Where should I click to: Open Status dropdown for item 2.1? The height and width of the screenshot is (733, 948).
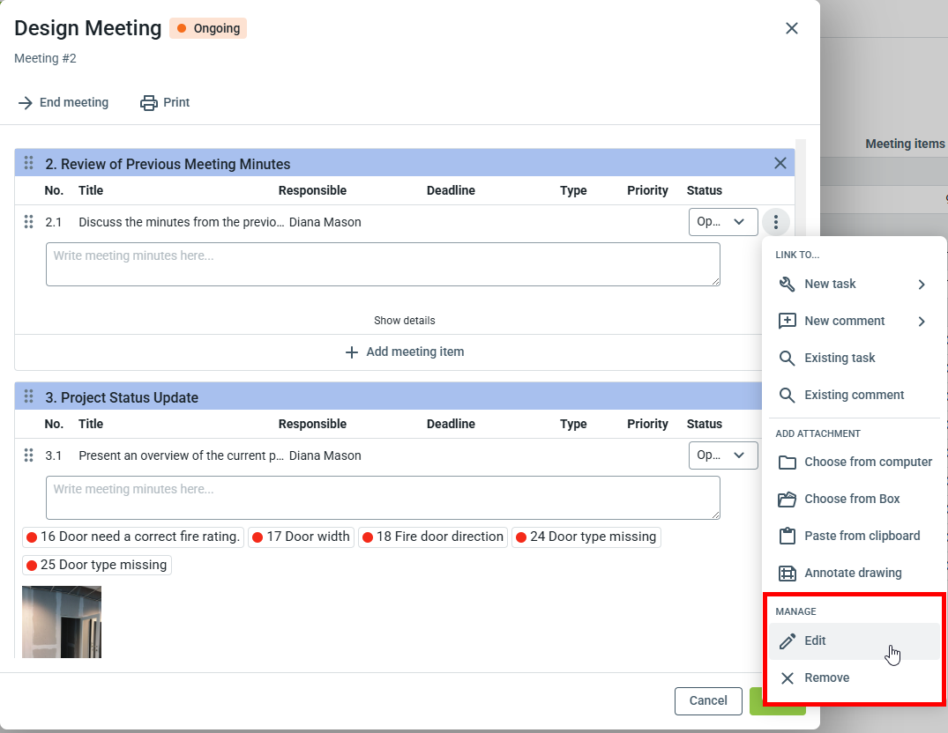coord(722,222)
